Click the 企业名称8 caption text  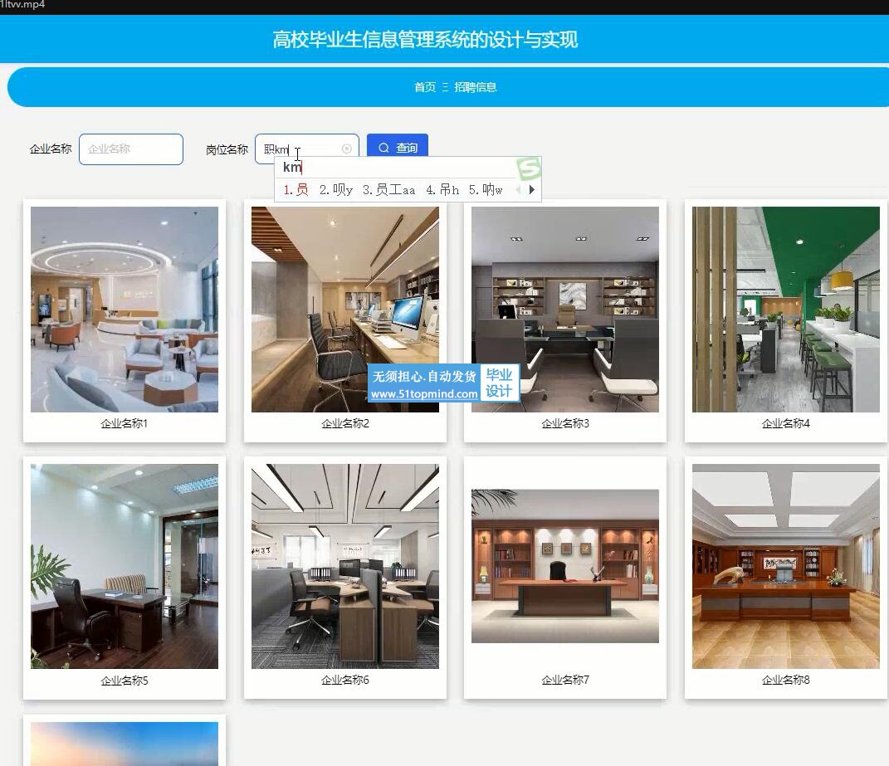coord(786,680)
